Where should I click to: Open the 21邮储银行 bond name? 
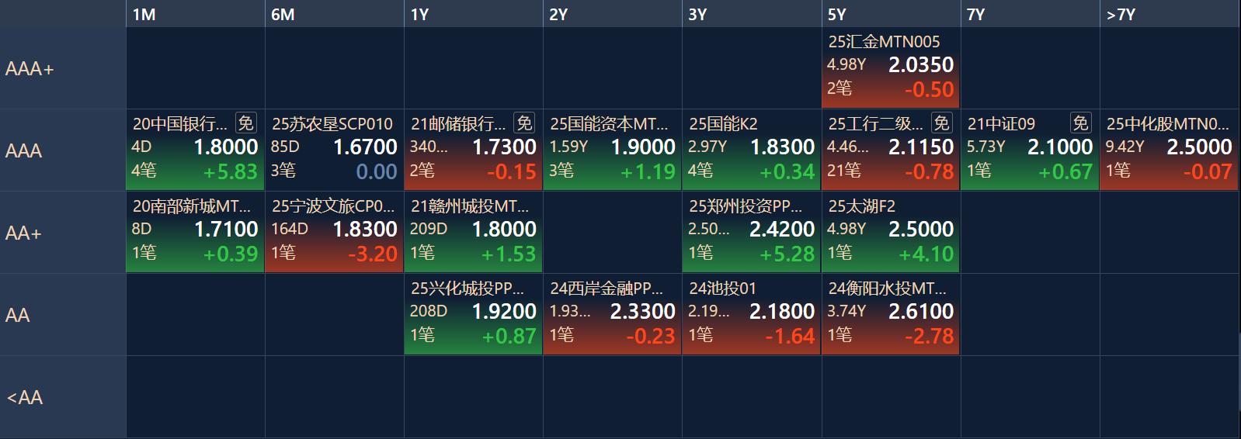(458, 124)
